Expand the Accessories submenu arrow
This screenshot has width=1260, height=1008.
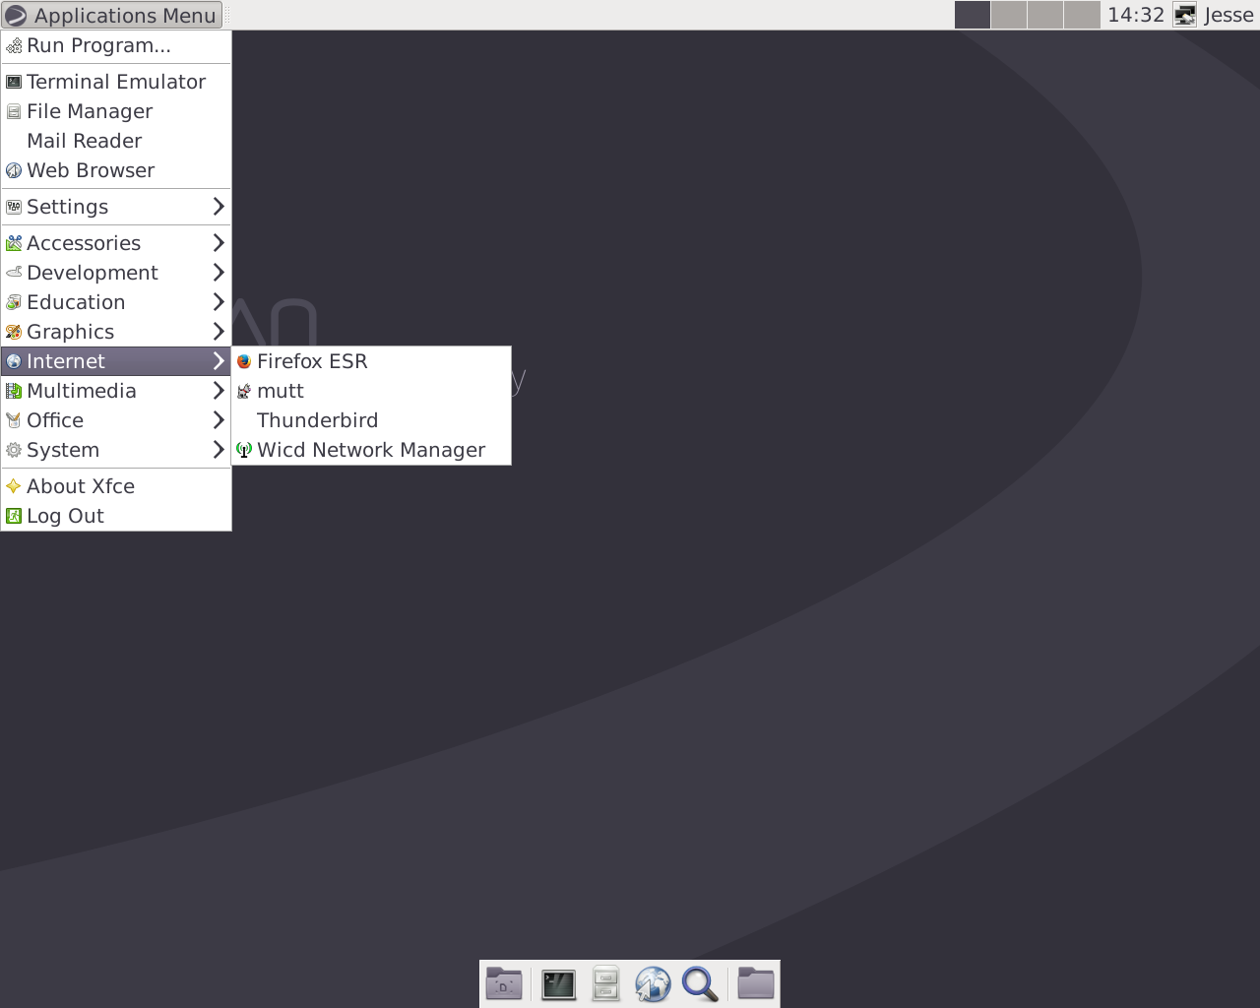(x=219, y=243)
